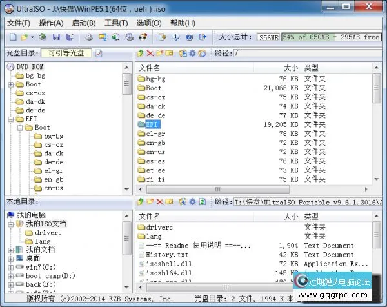Screen dimensions: 387x307
Task: Click the Burn CD/DVD image icon
Action: coord(143,37)
